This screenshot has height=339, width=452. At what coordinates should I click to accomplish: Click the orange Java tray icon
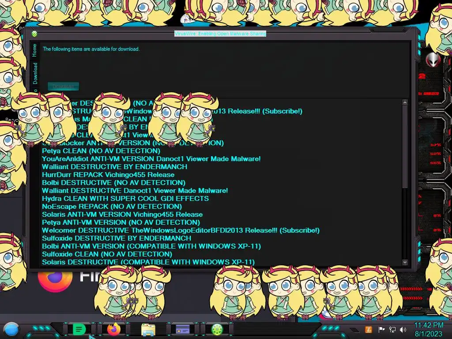[369, 329]
